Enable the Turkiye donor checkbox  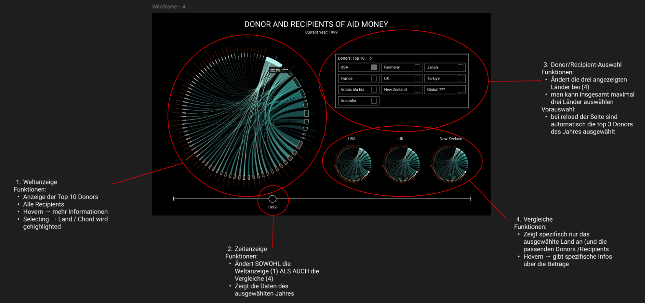coord(460,78)
